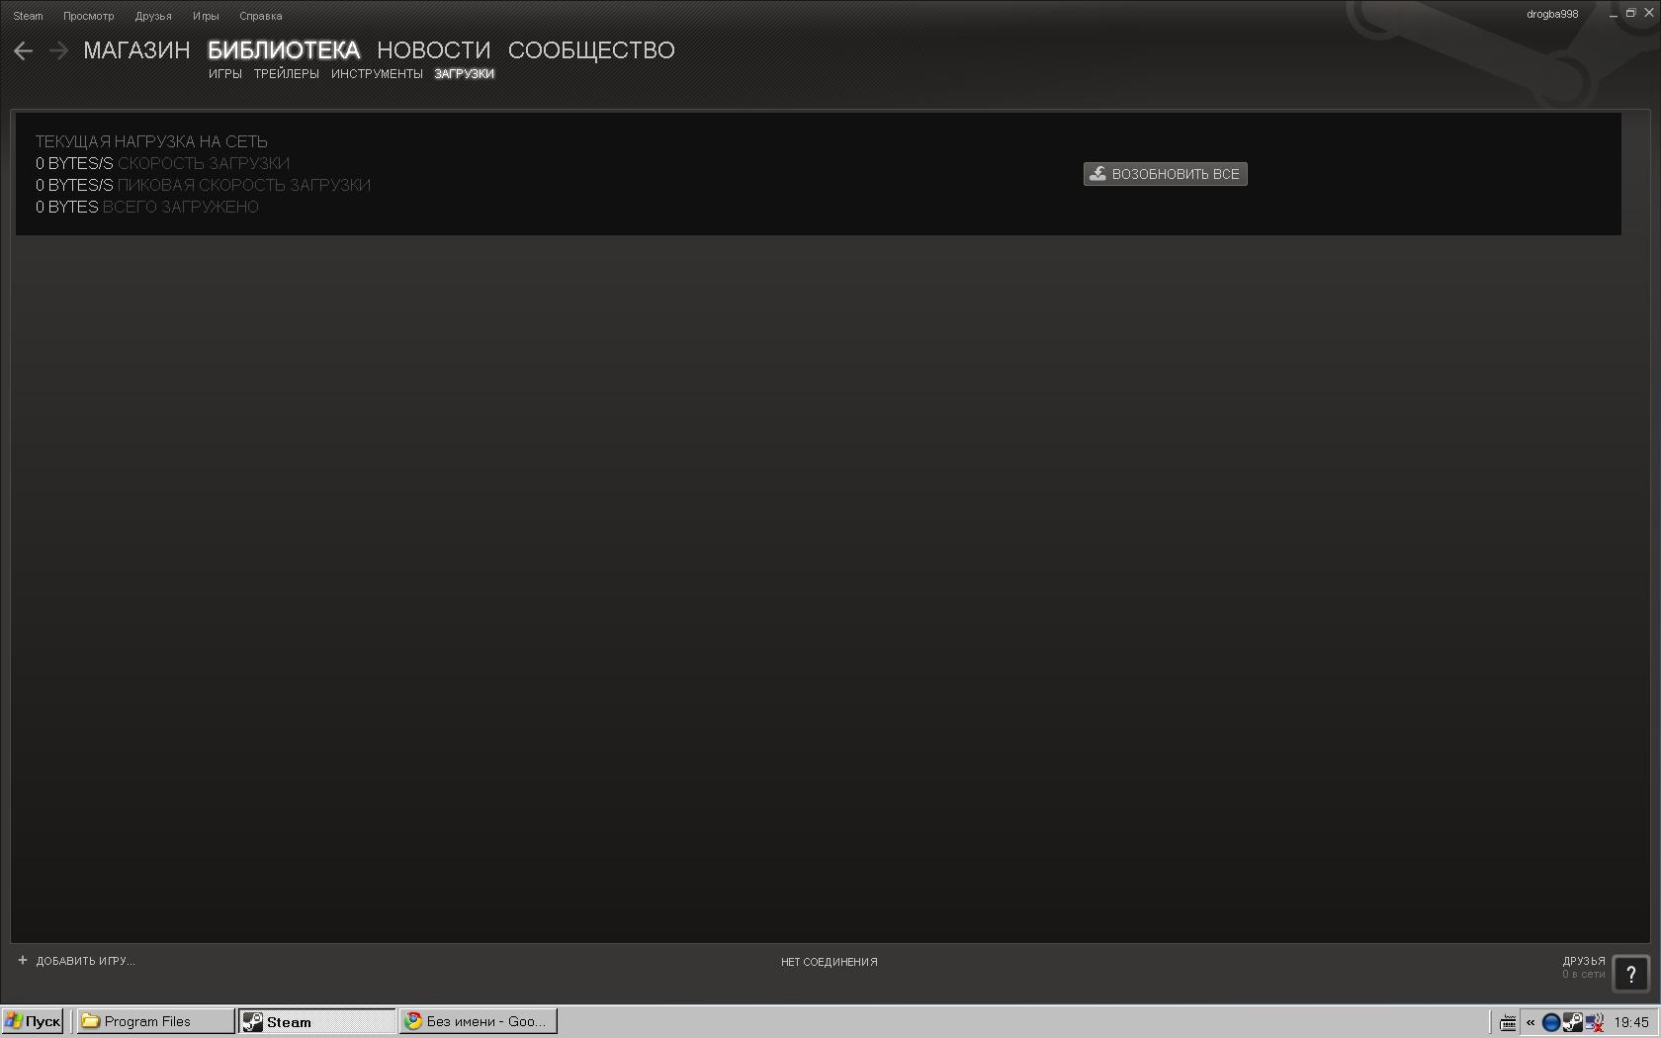Click the ТЕКУЩАЯ НАГРУЗКА НА СЕТЬ heading
Screen dimensions: 1661x1038
pyautogui.click(x=151, y=141)
